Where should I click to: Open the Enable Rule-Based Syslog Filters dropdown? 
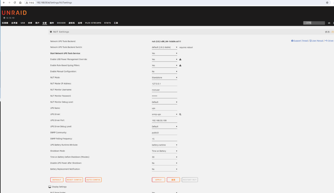[164, 66]
